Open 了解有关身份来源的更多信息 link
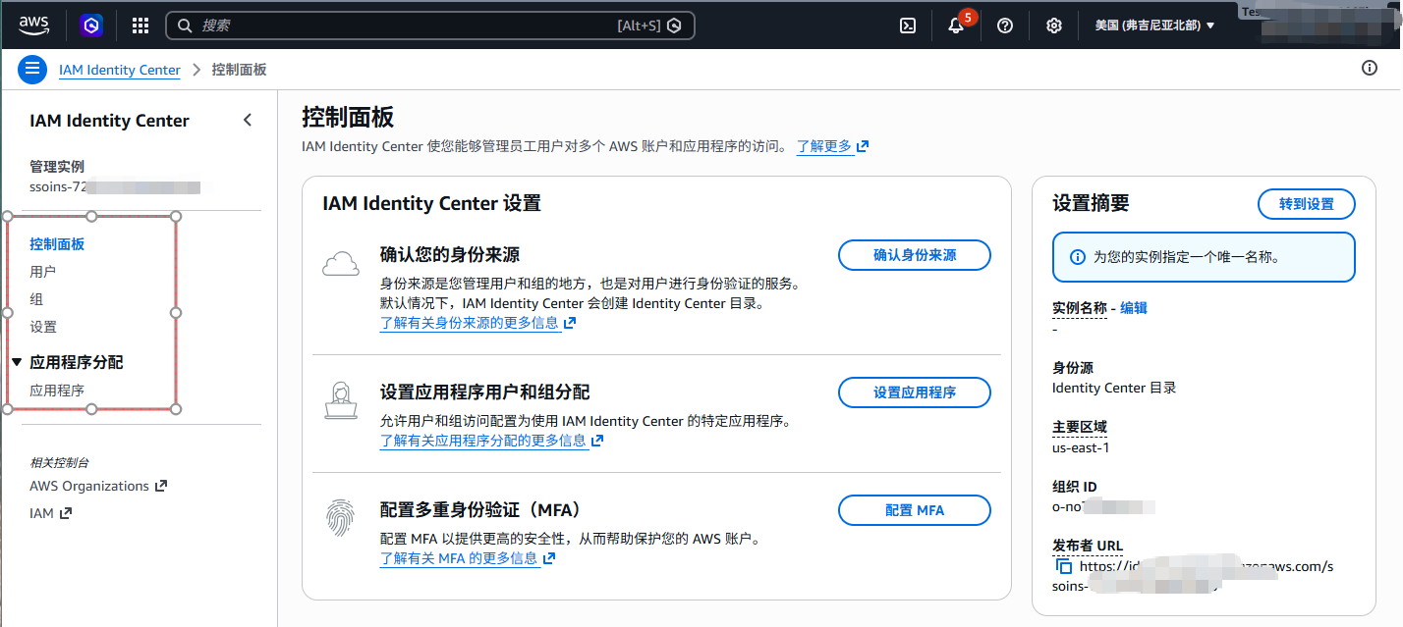This screenshot has width=1403, height=627. [470, 323]
